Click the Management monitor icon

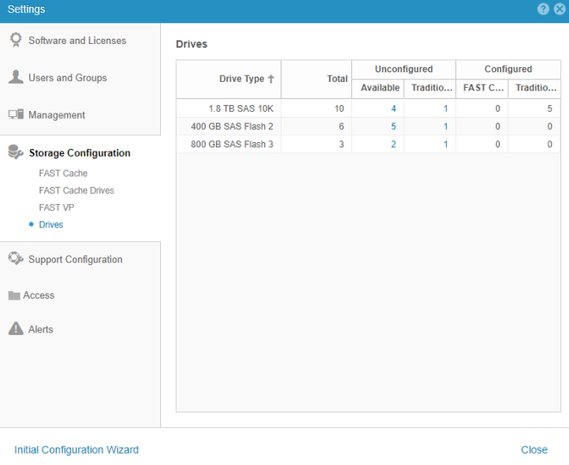coord(15,115)
